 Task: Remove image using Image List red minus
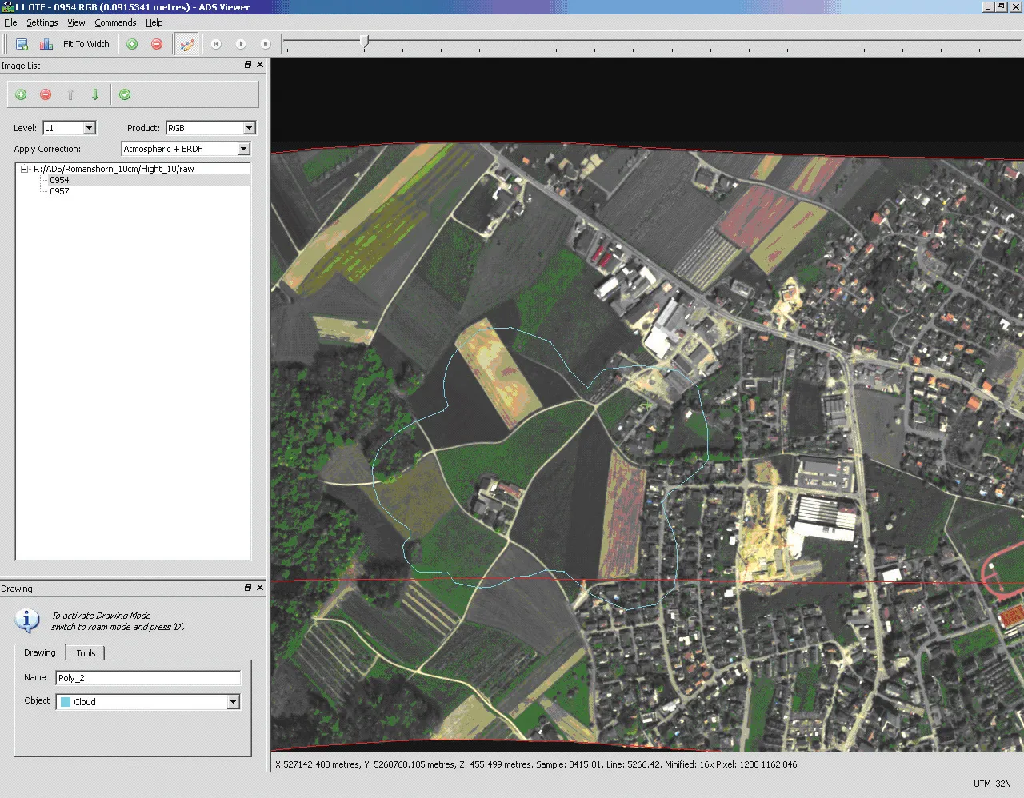pos(46,94)
